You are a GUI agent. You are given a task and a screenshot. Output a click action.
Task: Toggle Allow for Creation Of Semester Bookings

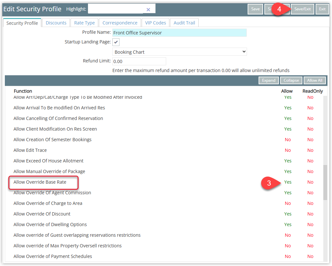(x=288, y=140)
